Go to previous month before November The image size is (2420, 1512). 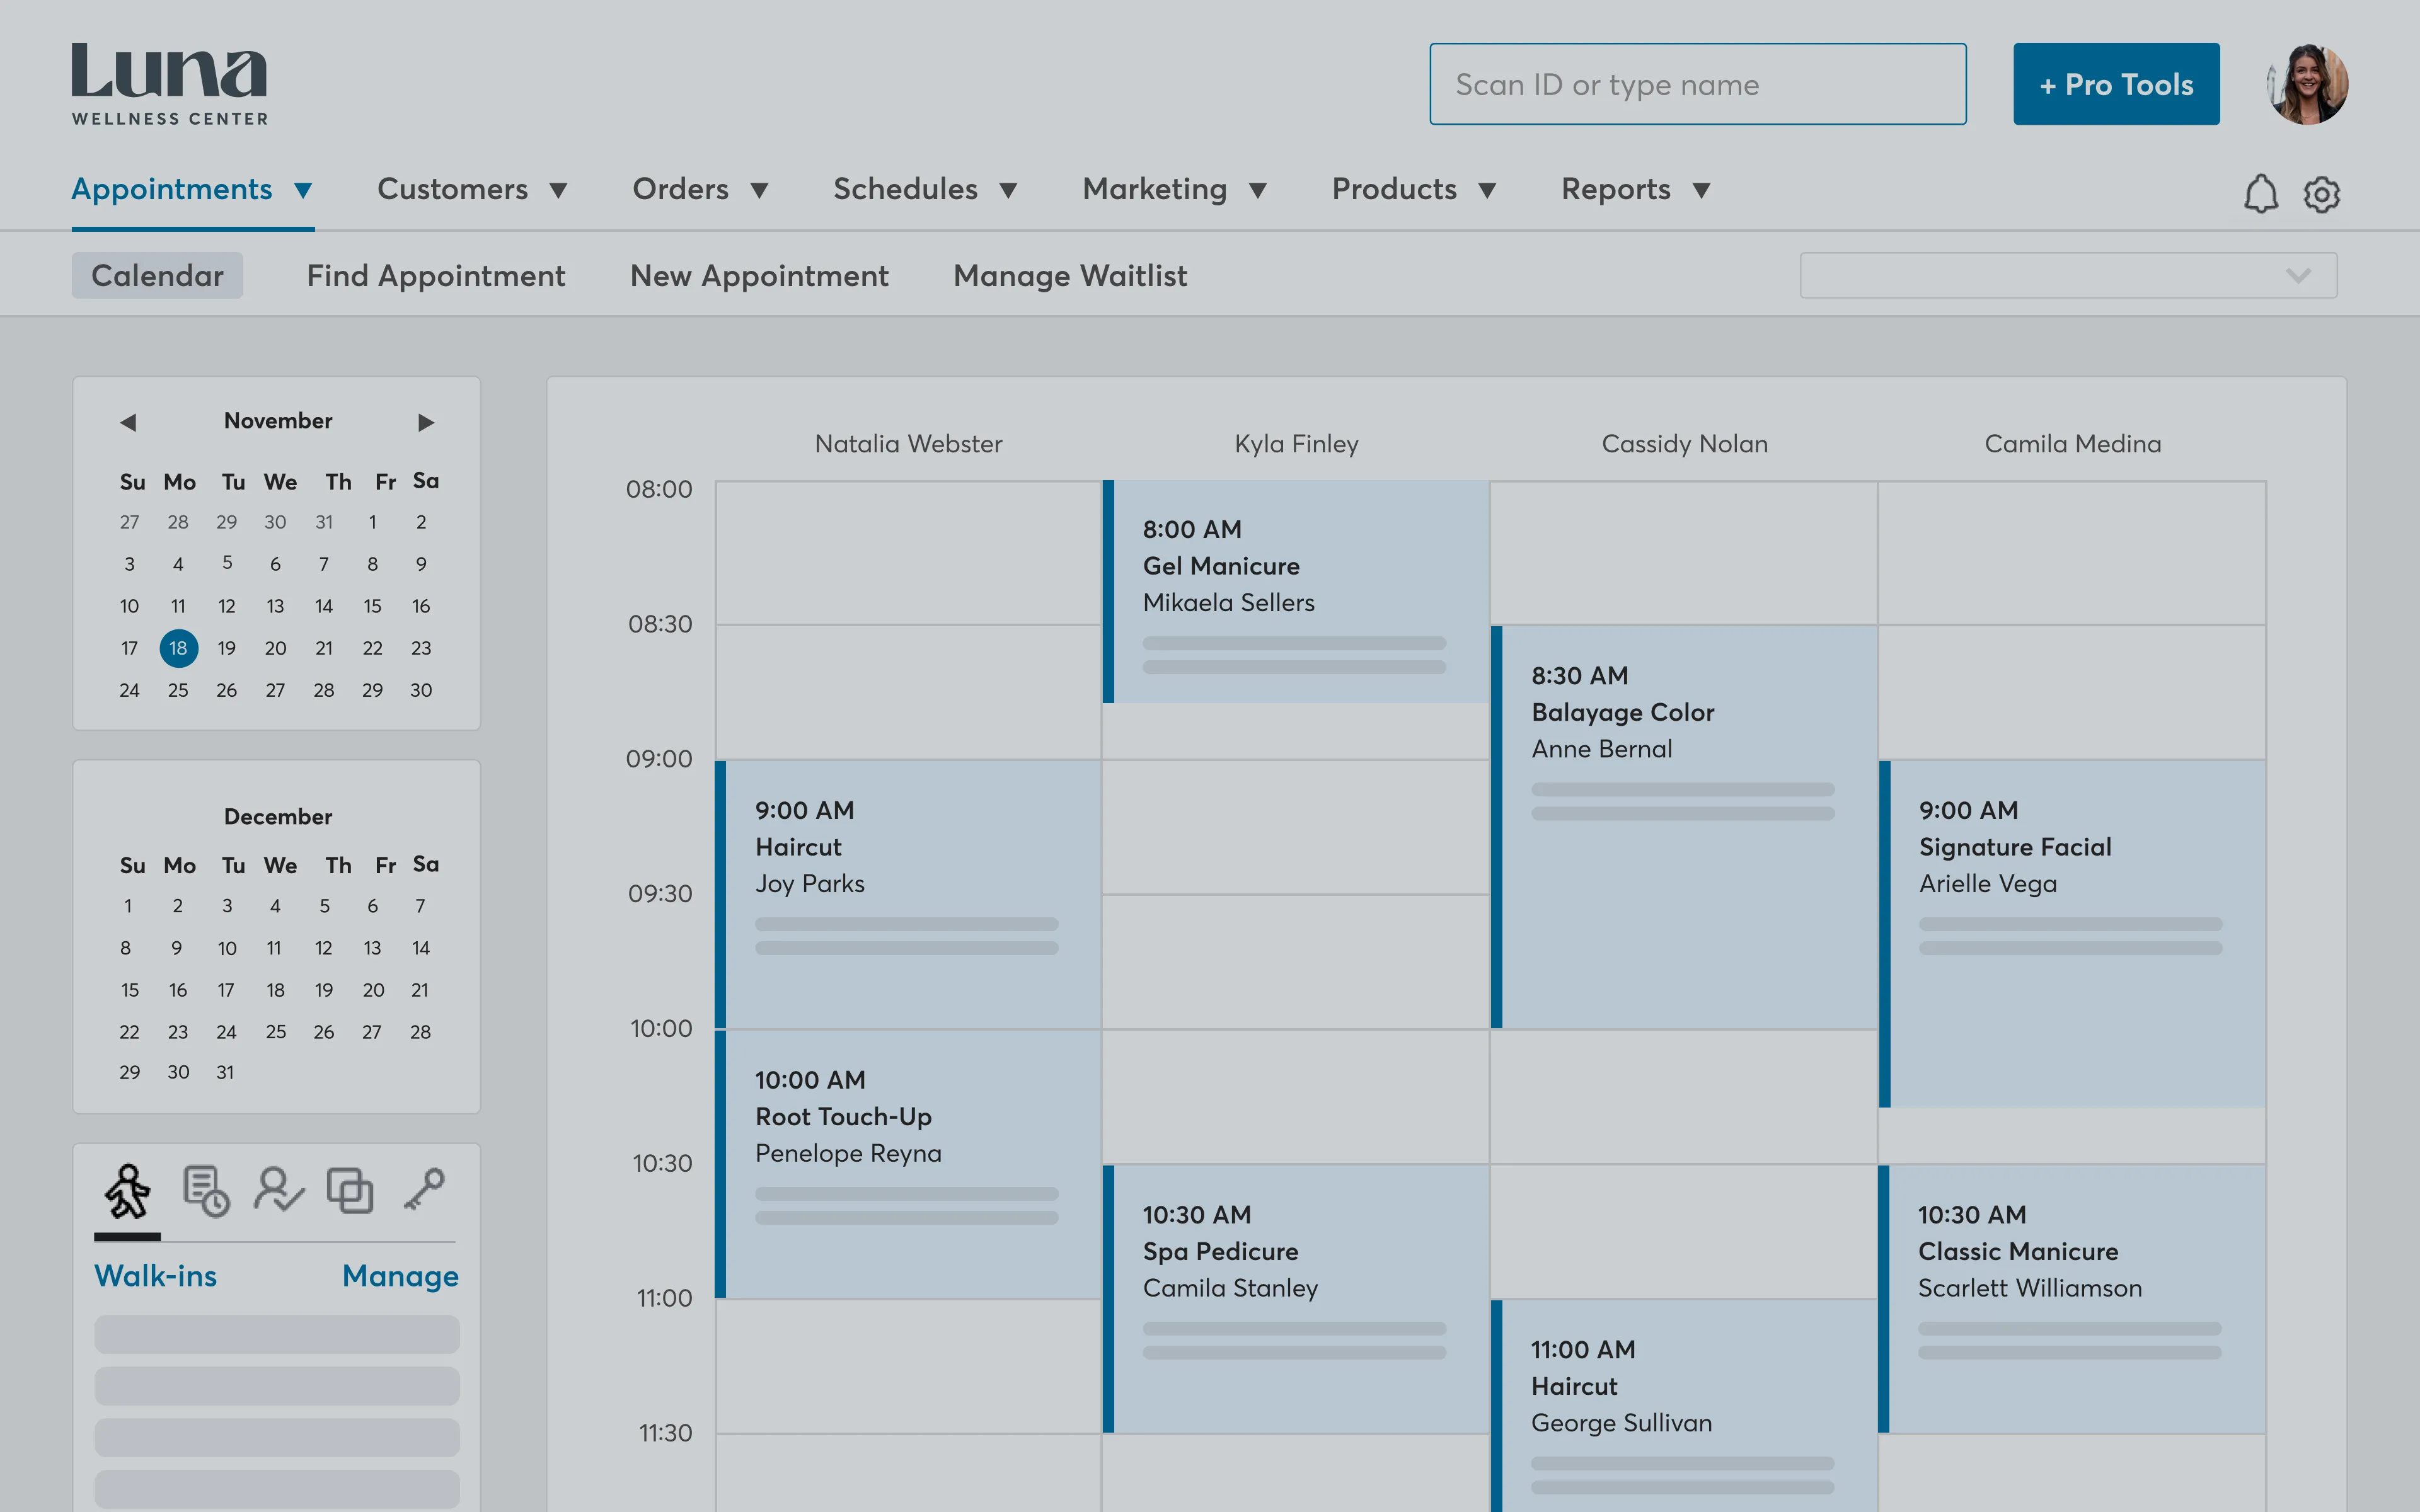pyautogui.click(x=128, y=422)
